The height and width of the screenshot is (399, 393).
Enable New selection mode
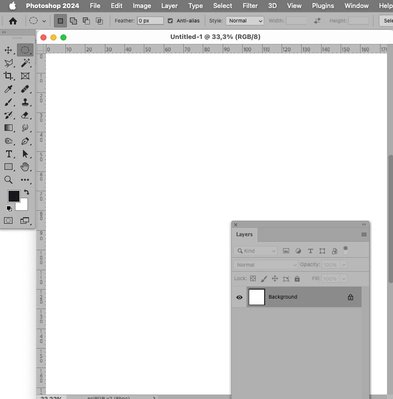click(60, 21)
